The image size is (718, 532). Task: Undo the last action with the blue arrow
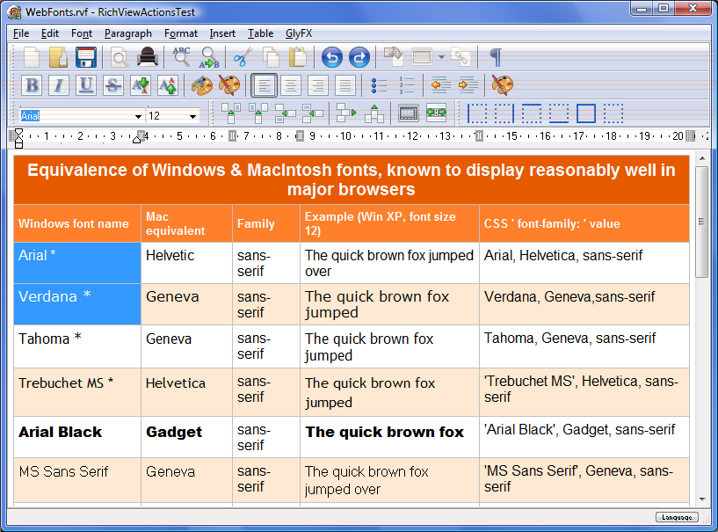tap(332, 58)
